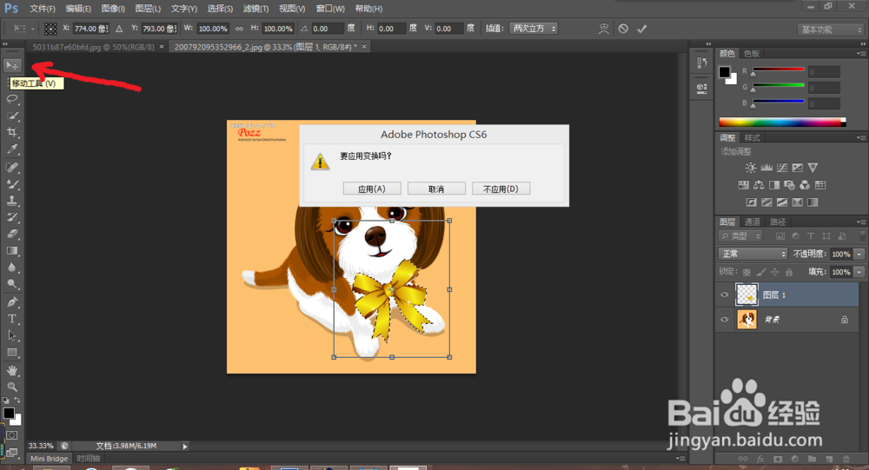Select the Rectangle shape tool

tap(12, 353)
